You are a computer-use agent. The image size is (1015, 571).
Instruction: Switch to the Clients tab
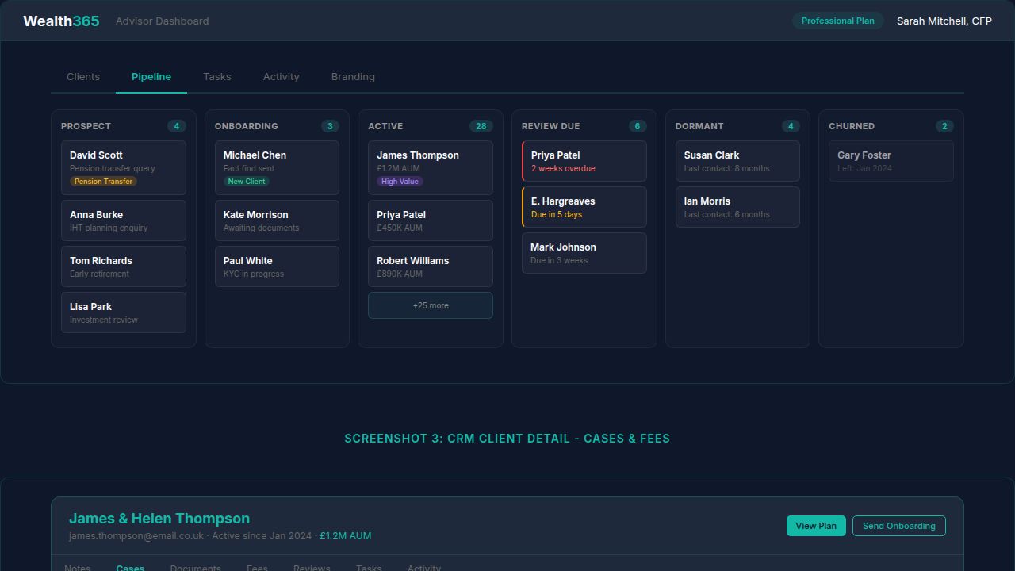(82, 76)
